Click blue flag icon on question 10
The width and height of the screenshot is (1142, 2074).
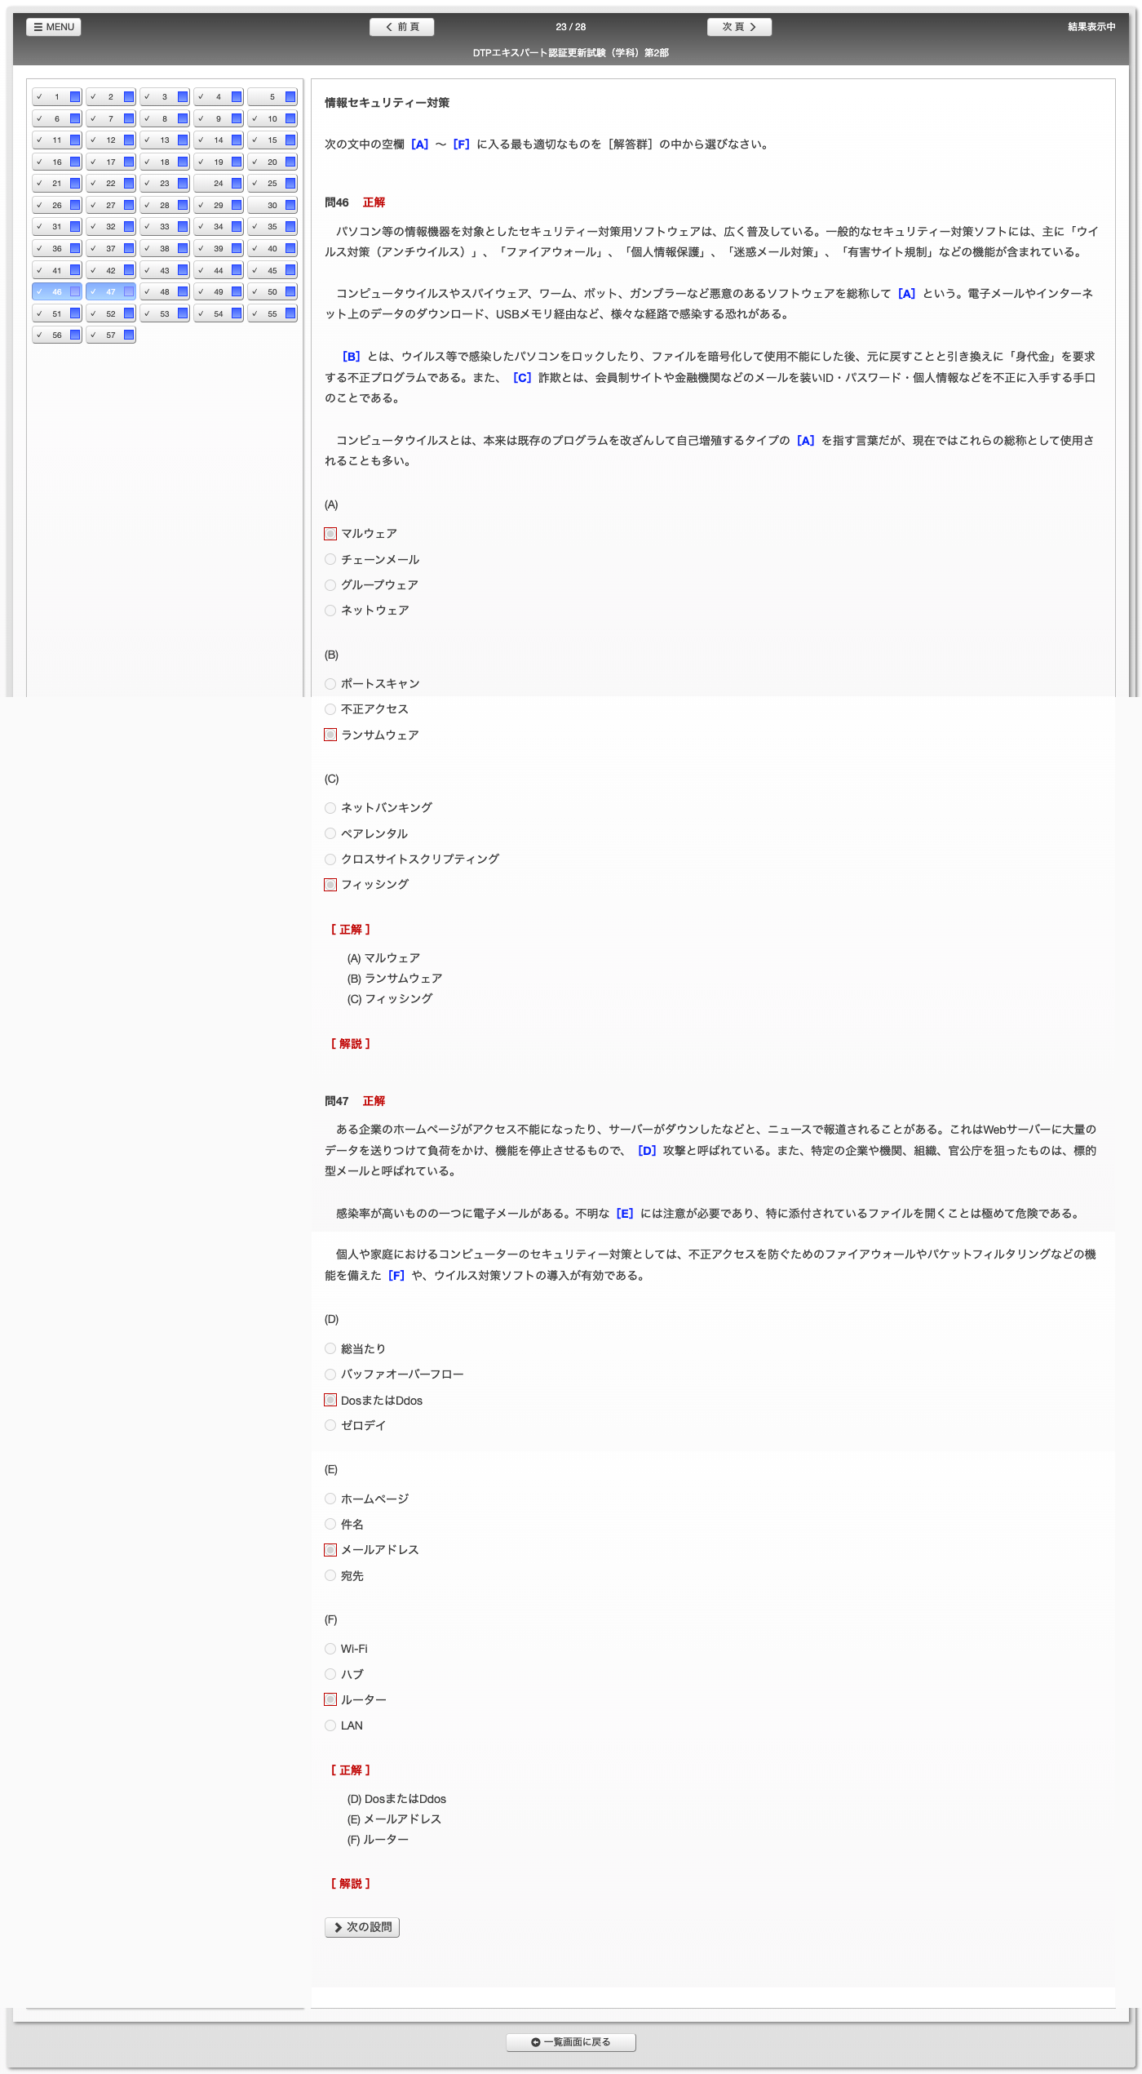point(290,119)
